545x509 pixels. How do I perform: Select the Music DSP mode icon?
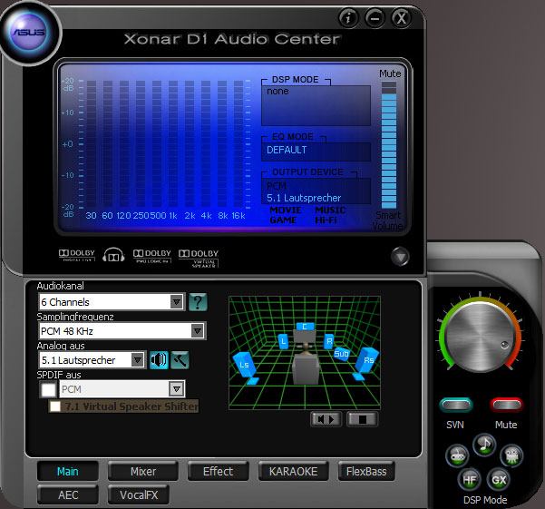click(484, 445)
